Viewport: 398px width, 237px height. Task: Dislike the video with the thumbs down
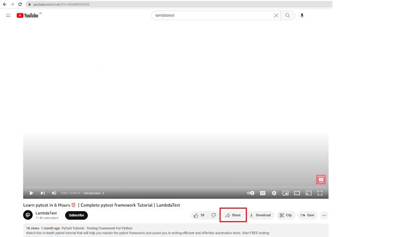coord(214,215)
